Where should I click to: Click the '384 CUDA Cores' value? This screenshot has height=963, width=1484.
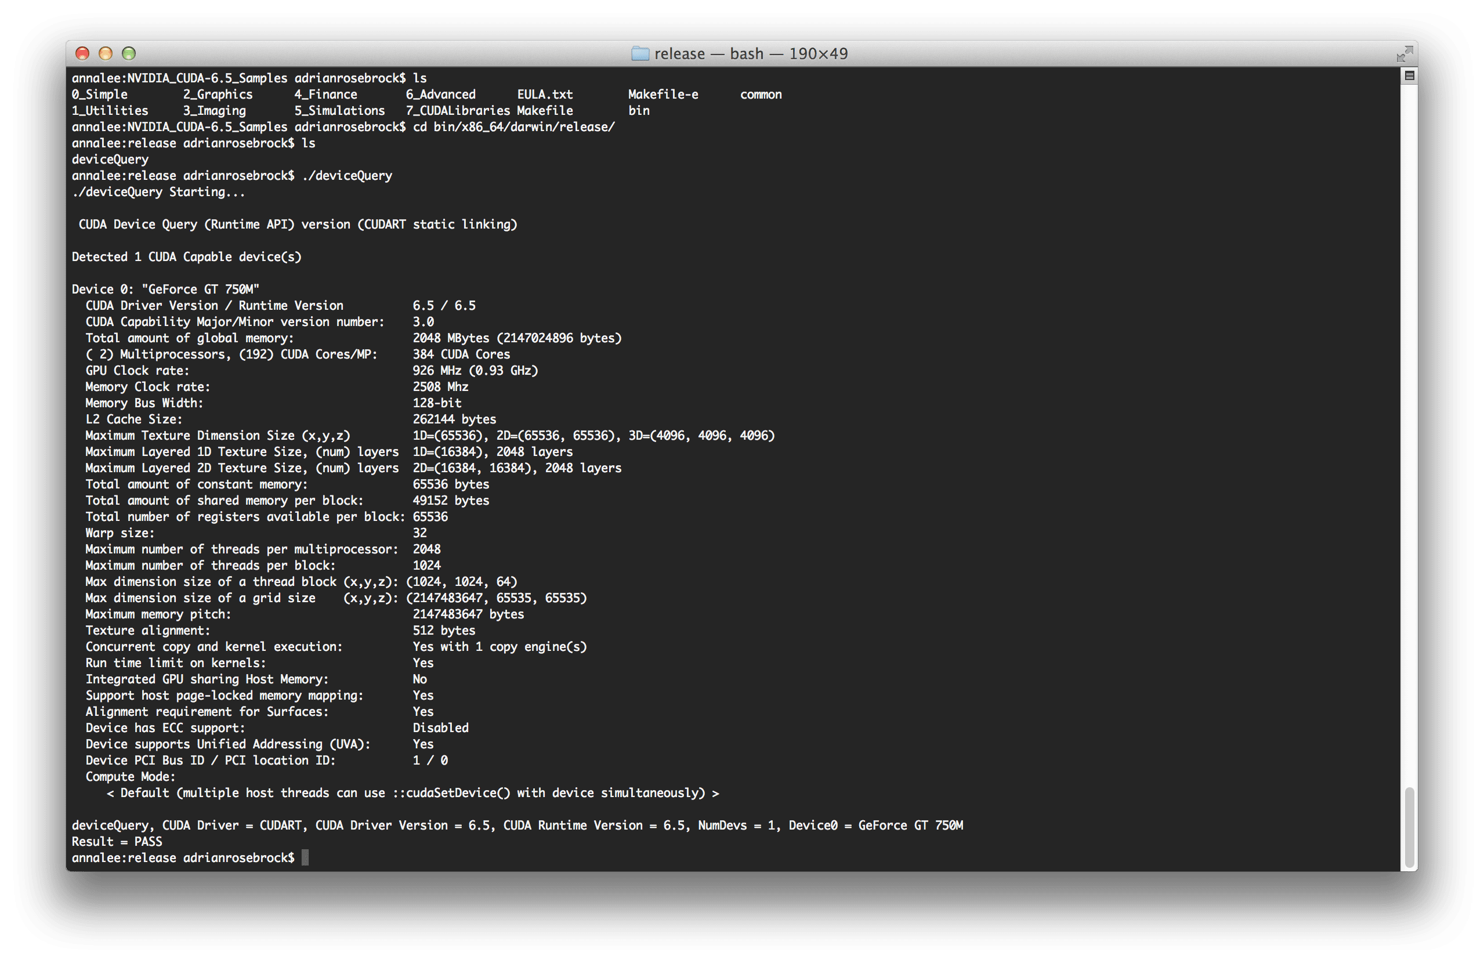(x=461, y=354)
